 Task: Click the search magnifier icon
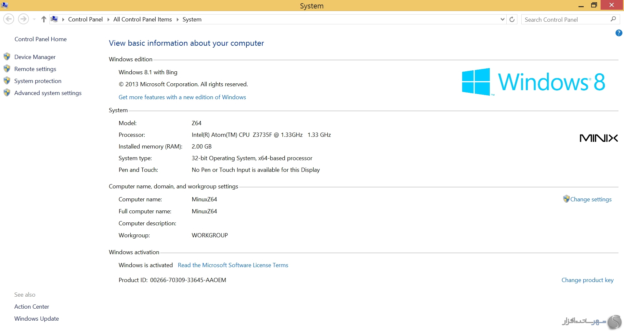(613, 19)
